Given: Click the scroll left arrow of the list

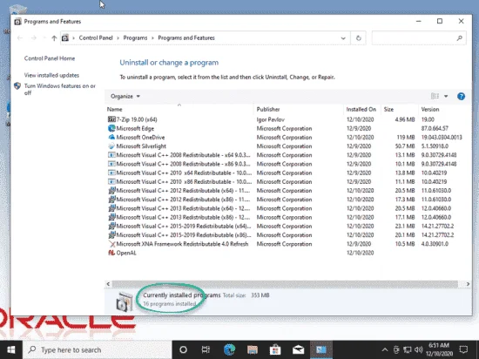Looking at the screenshot, I should click(108, 284).
